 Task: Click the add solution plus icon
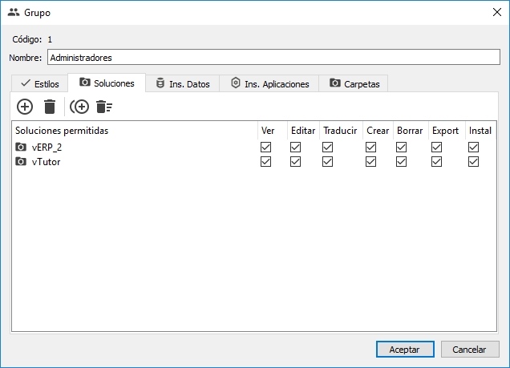tap(25, 107)
